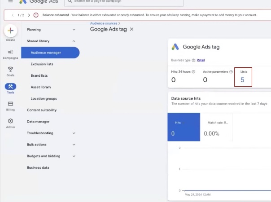The width and height of the screenshot is (271, 202).
Task: Open Exclusion lists menu item
Action: coord(42,64)
